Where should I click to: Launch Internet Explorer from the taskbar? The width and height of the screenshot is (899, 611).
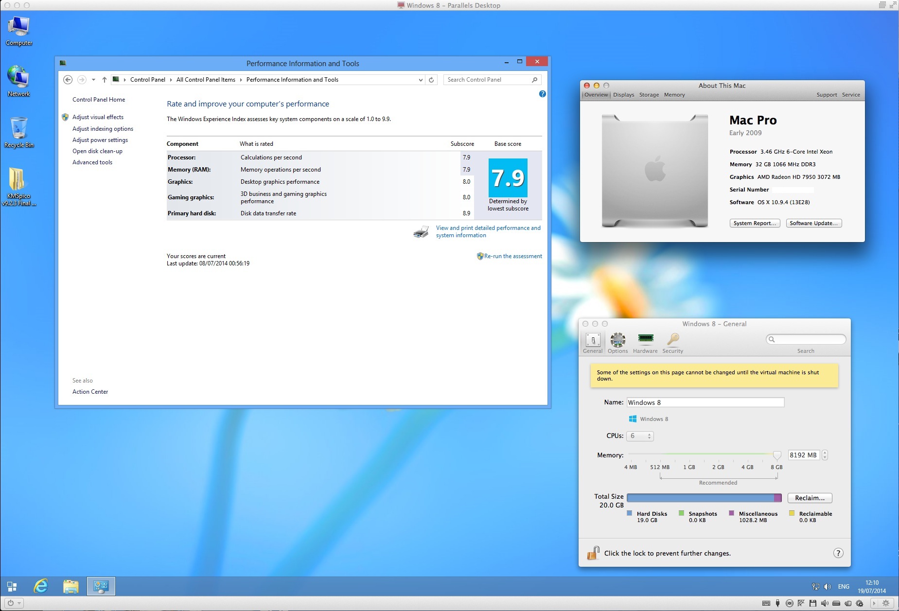41,586
